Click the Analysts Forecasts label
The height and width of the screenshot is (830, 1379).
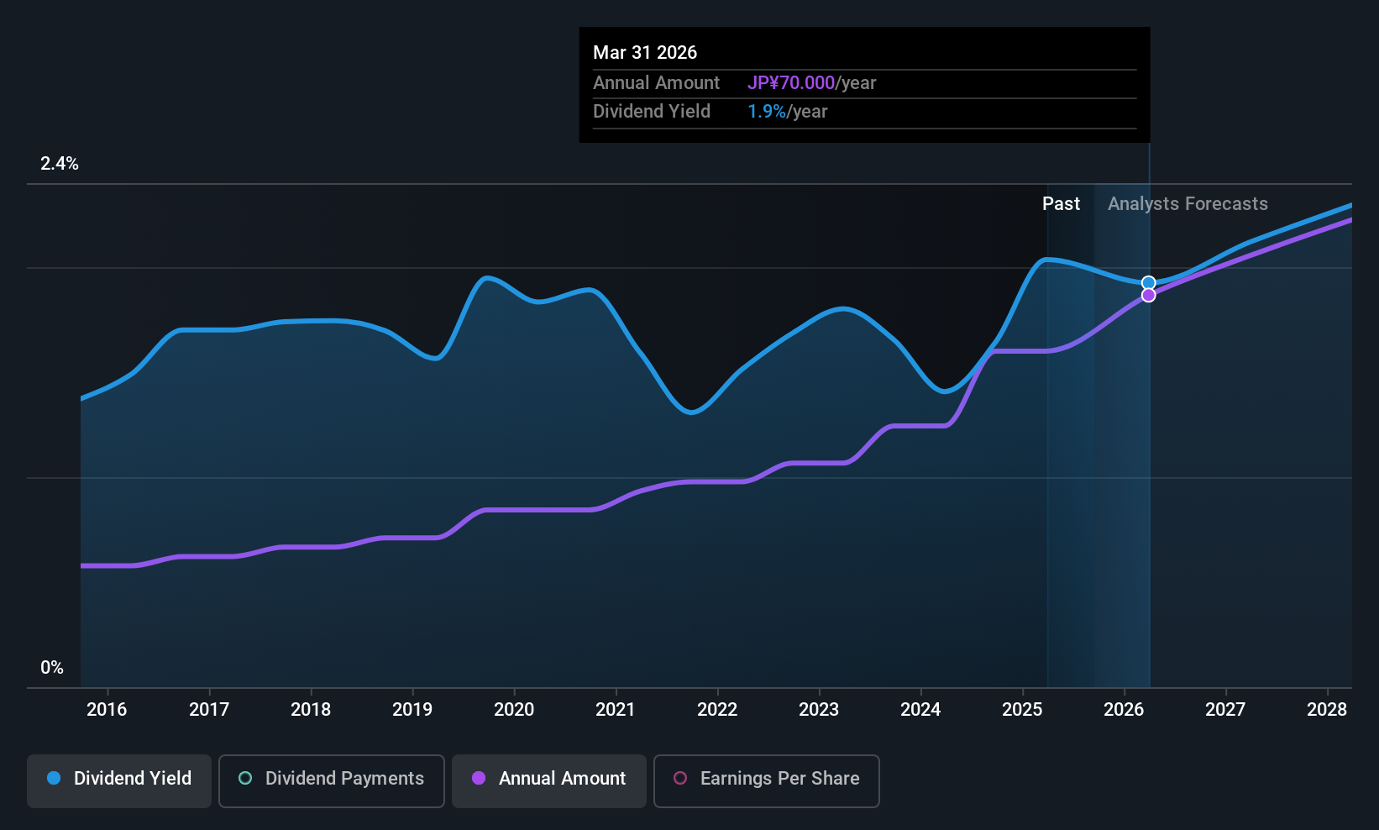1188,203
